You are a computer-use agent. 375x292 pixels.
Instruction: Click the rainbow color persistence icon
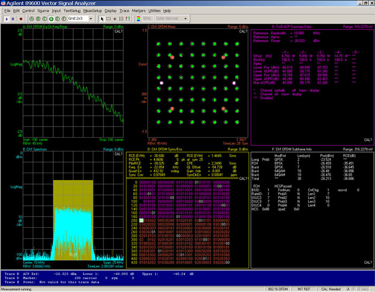point(138,19)
